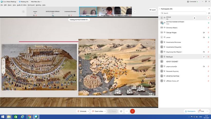Open the Audio & Video menu

(22, 5)
